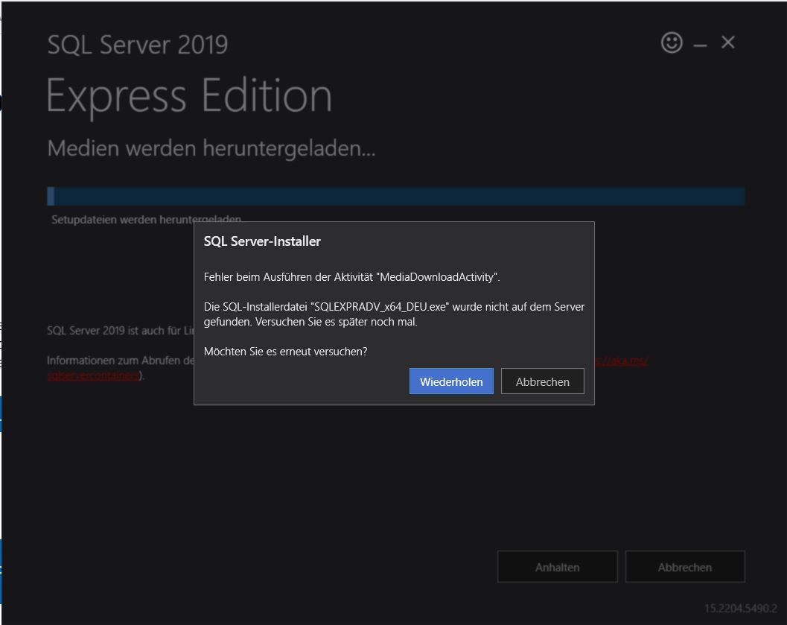Click Abbrechen in the SQL Server-Installer dialog
Screen dimensions: 787x625
click(543, 381)
